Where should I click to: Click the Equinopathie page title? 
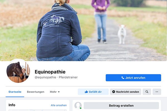50,72
